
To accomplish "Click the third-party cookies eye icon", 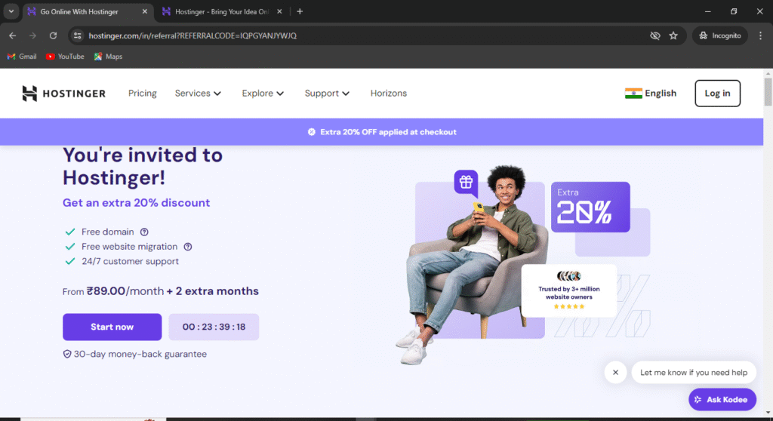I will 654,35.
